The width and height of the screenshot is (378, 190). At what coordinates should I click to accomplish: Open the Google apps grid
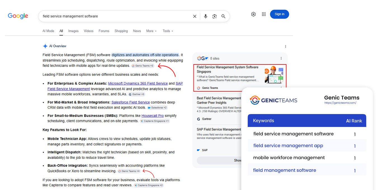tap(264, 14)
